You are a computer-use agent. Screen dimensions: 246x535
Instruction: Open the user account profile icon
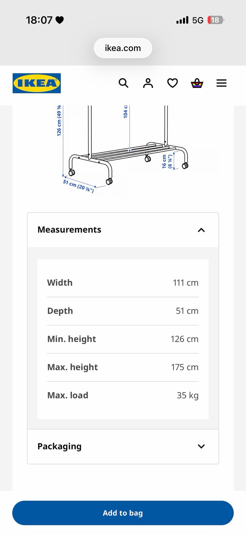(x=148, y=83)
